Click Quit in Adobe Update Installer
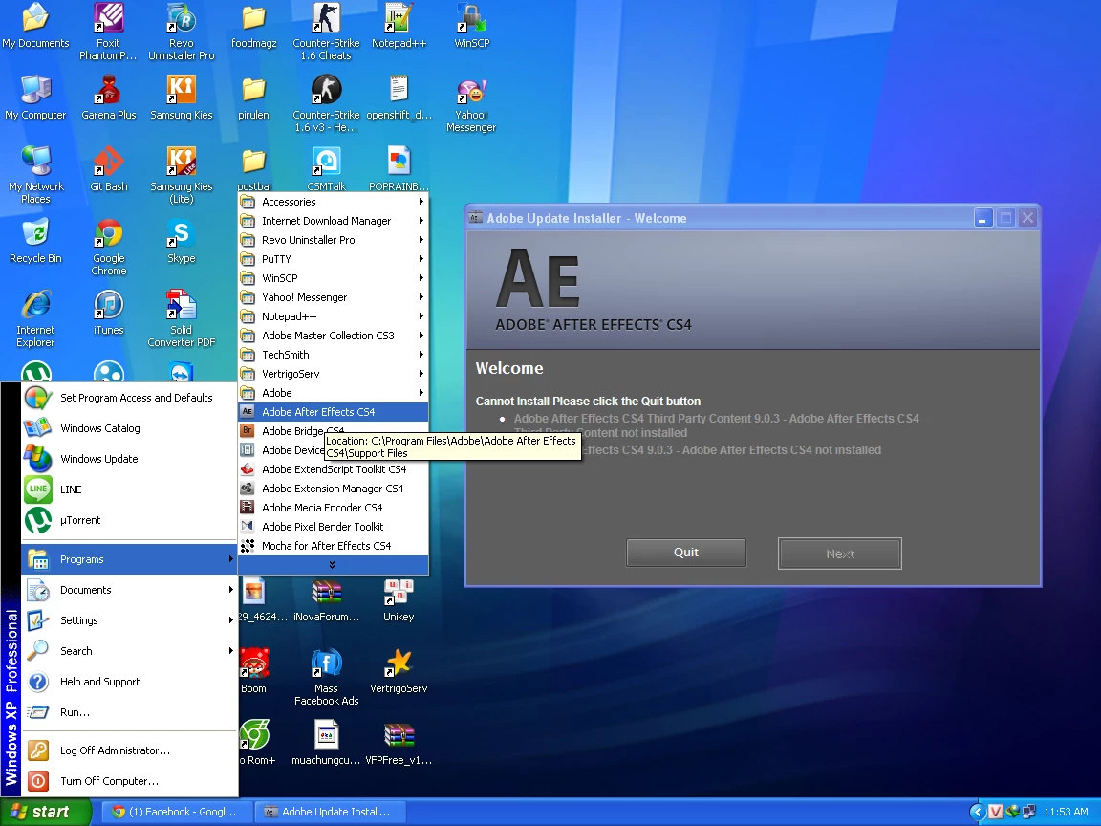Viewport: 1101px width, 826px height. [685, 552]
